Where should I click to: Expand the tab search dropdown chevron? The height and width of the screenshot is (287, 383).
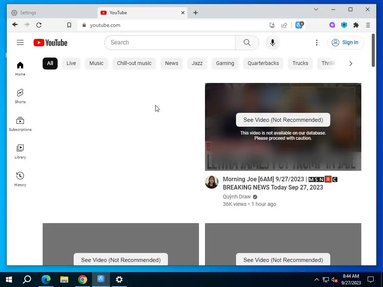coord(316,9)
